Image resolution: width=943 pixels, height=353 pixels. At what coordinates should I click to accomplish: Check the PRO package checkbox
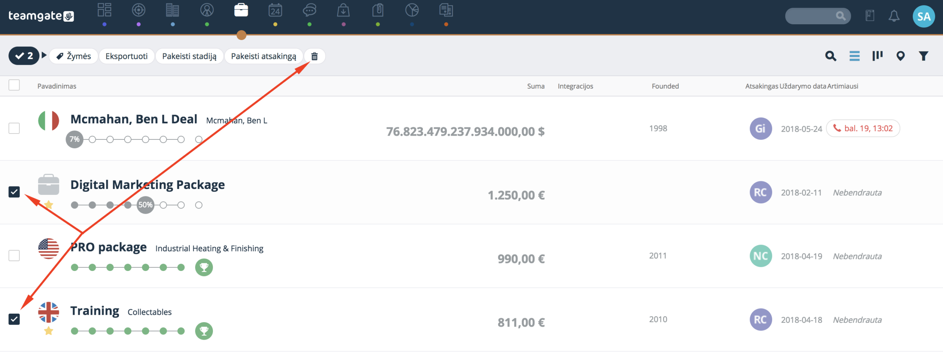pyautogui.click(x=14, y=256)
